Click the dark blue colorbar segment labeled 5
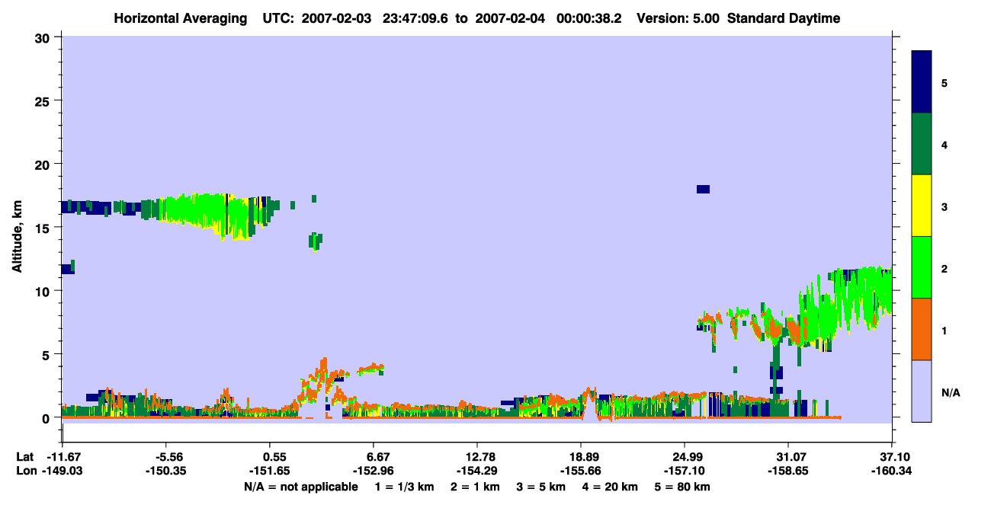 [x=922, y=82]
